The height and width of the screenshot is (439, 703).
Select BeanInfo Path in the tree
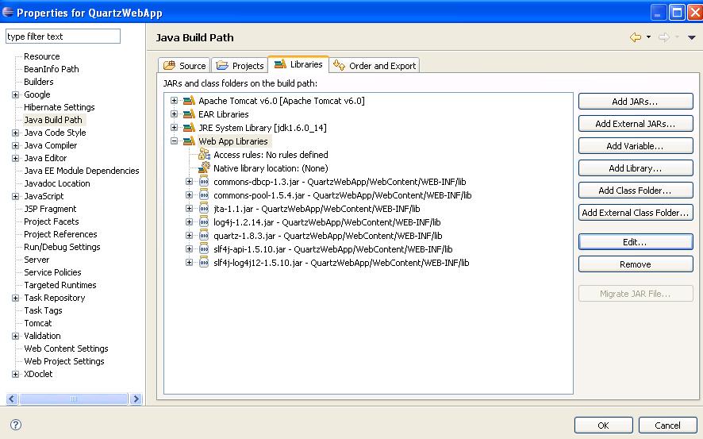pyautogui.click(x=51, y=69)
